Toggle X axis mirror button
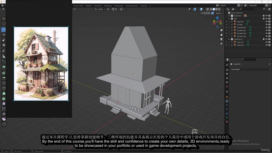 (204, 13)
